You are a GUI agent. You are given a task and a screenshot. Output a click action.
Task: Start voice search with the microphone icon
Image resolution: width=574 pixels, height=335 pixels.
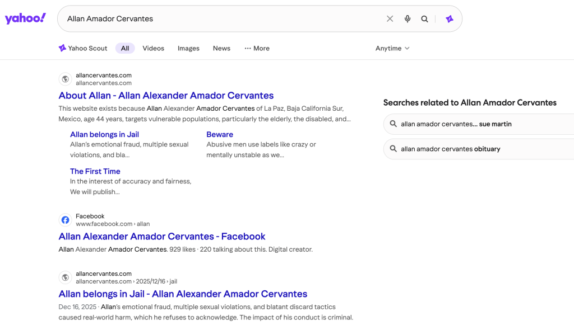coord(408,19)
